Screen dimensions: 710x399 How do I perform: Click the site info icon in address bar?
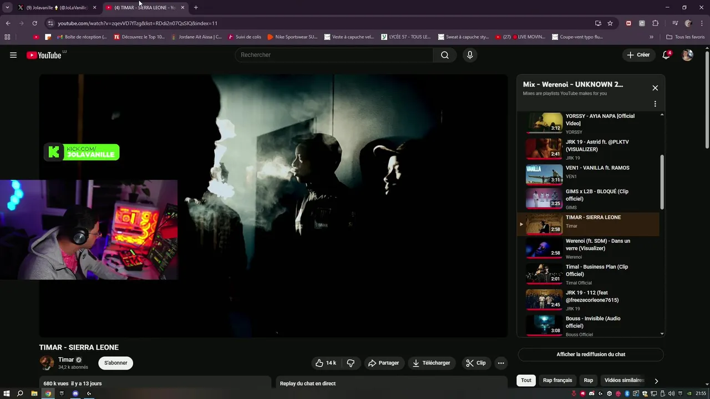50,23
